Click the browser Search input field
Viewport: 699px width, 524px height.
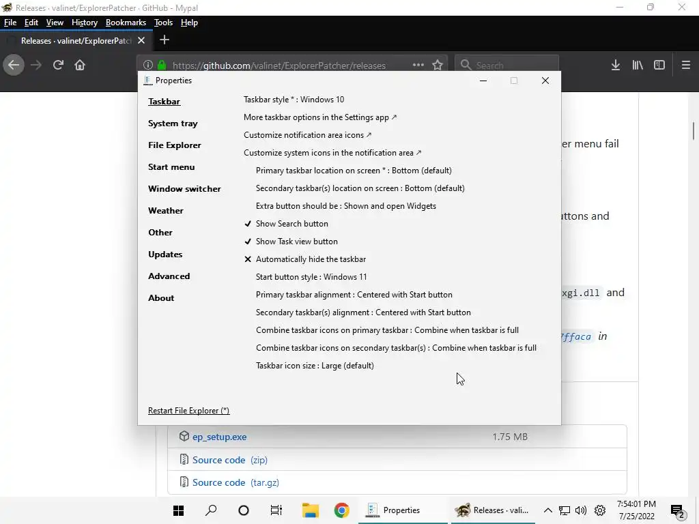click(x=507, y=65)
